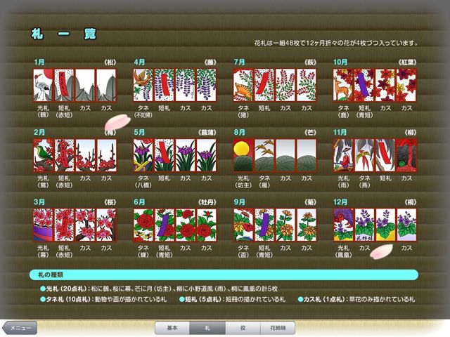The width and height of the screenshot is (450, 337).
Task: Open the メニュー back button
Action: (20, 328)
